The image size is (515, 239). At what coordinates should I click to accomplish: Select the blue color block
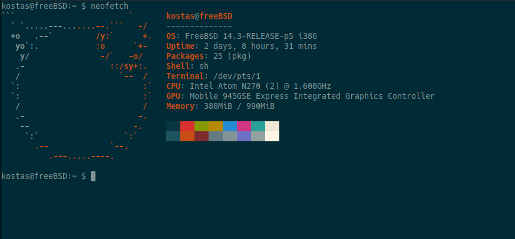(x=230, y=127)
